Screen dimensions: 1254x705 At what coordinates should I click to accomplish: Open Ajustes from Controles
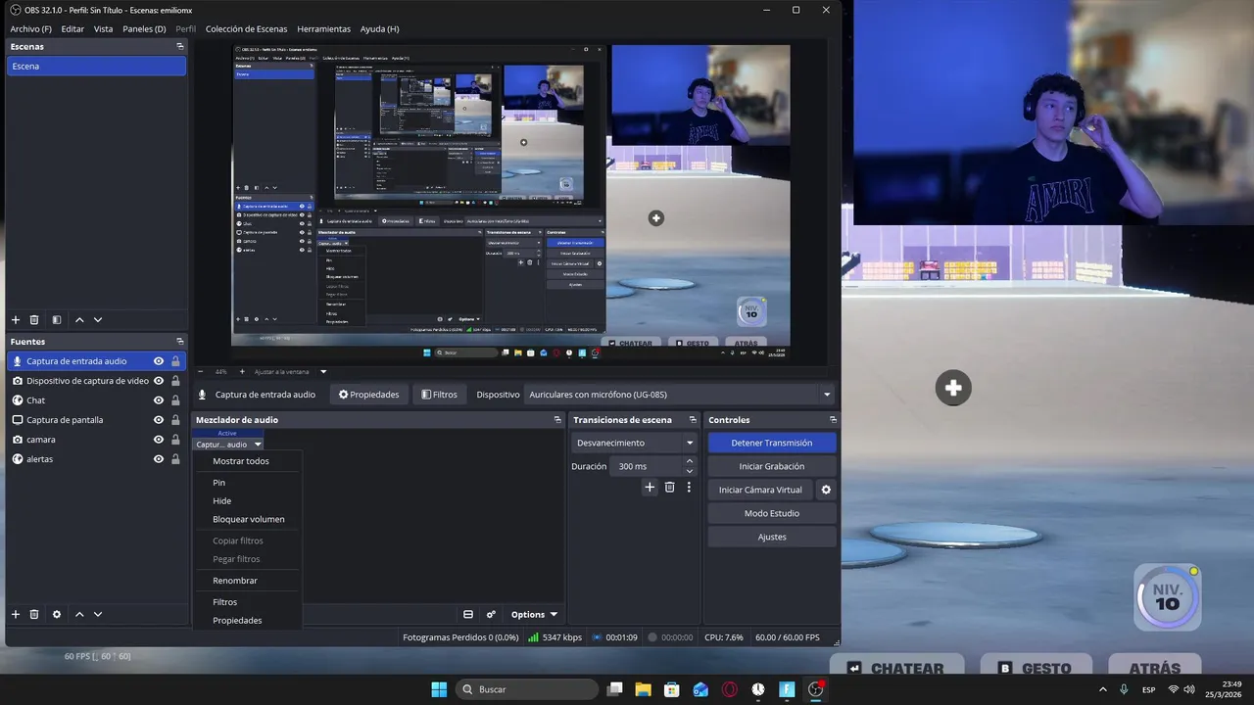click(x=772, y=537)
